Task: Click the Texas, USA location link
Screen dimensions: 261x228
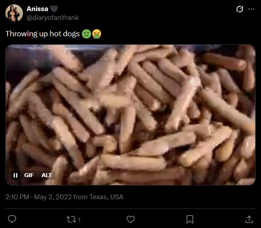Action: tap(106, 197)
